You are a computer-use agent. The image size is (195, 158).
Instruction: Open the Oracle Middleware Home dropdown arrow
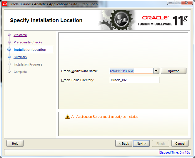[x=156, y=71]
